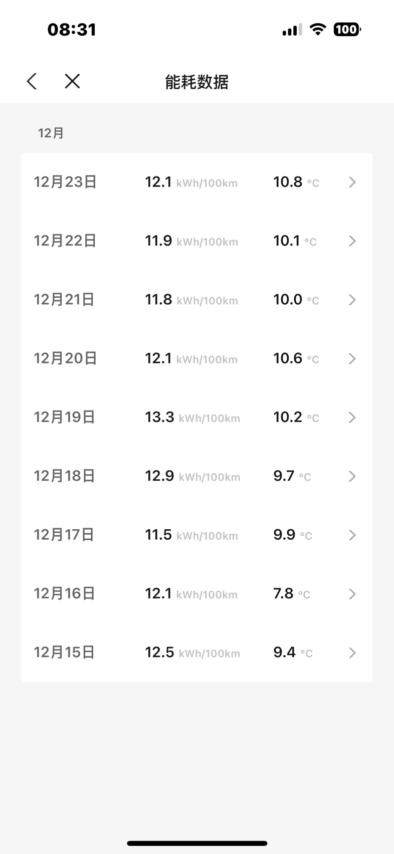The width and height of the screenshot is (394, 854).
Task: Tap the Wi-Fi status icon
Action: [x=317, y=29]
